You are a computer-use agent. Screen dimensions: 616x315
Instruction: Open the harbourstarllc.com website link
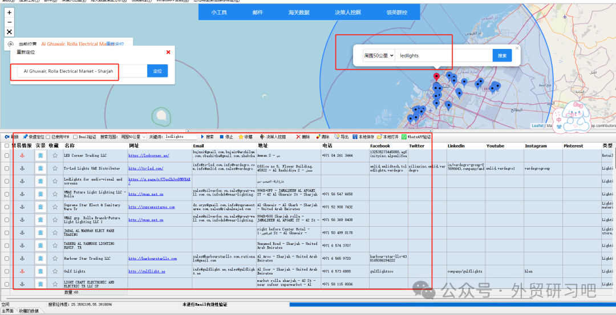[x=152, y=259]
